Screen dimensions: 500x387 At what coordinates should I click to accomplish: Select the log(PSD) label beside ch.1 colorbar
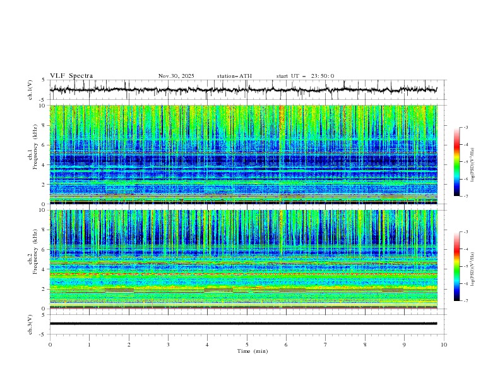472,165
